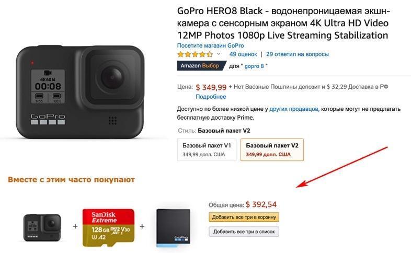Open the gopro 8 keyword link

(x=254, y=66)
